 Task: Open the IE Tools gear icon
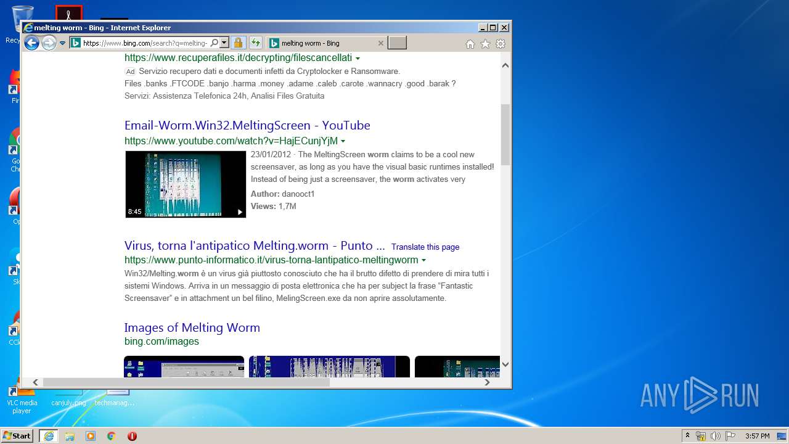click(501, 44)
